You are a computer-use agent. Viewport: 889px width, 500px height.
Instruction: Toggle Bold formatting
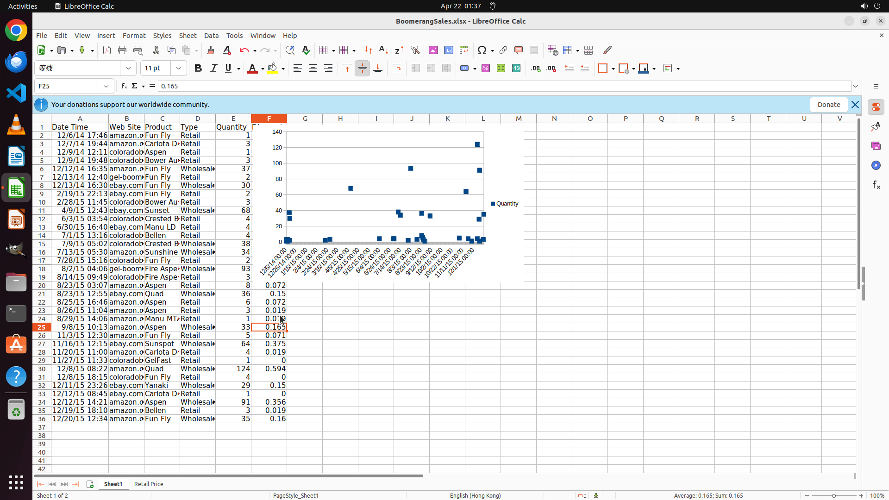[x=198, y=69]
